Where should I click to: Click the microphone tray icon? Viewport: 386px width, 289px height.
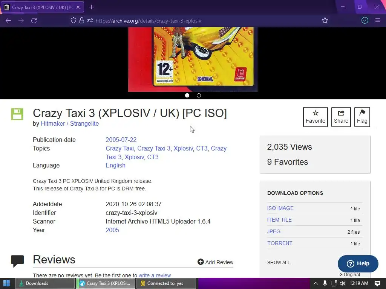pos(325,283)
